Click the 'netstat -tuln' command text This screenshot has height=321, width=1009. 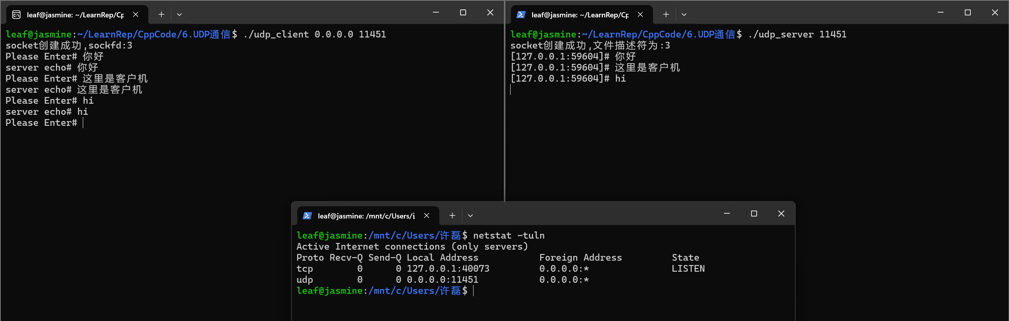point(509,235)
